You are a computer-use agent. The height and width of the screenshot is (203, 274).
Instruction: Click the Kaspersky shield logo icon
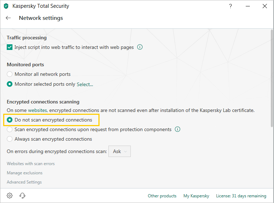[6, 6]
